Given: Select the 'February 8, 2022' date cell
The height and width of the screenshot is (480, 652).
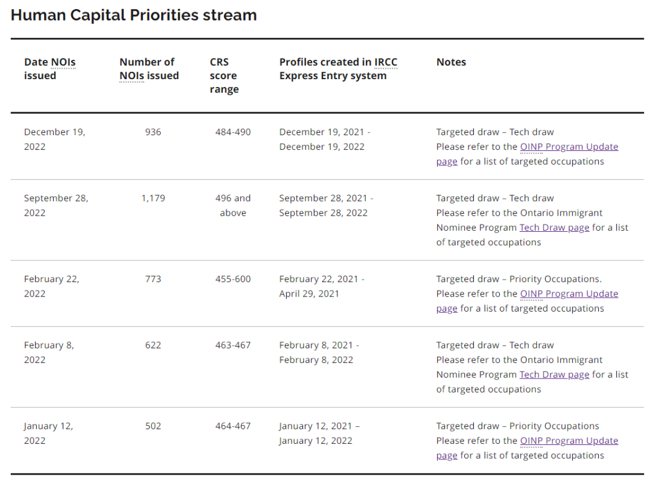Looking at the screenshot, I should 49,353.
